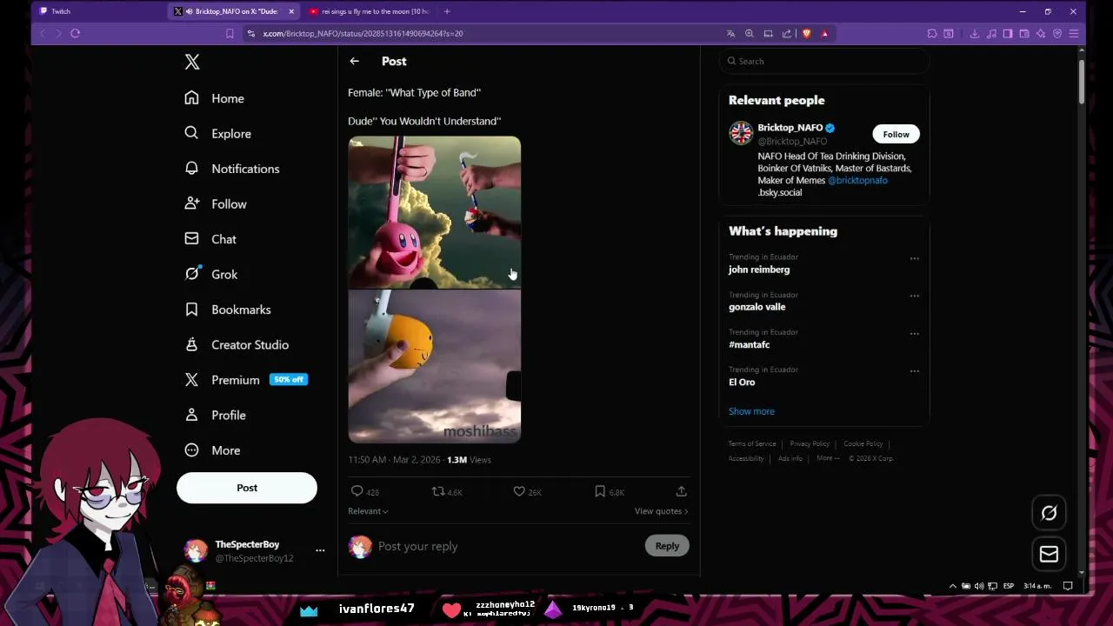This screenshot has height=626, width=1113.
Task: Expand the More footer links menu
Action: pyautogui.click(x=828, y=458)
